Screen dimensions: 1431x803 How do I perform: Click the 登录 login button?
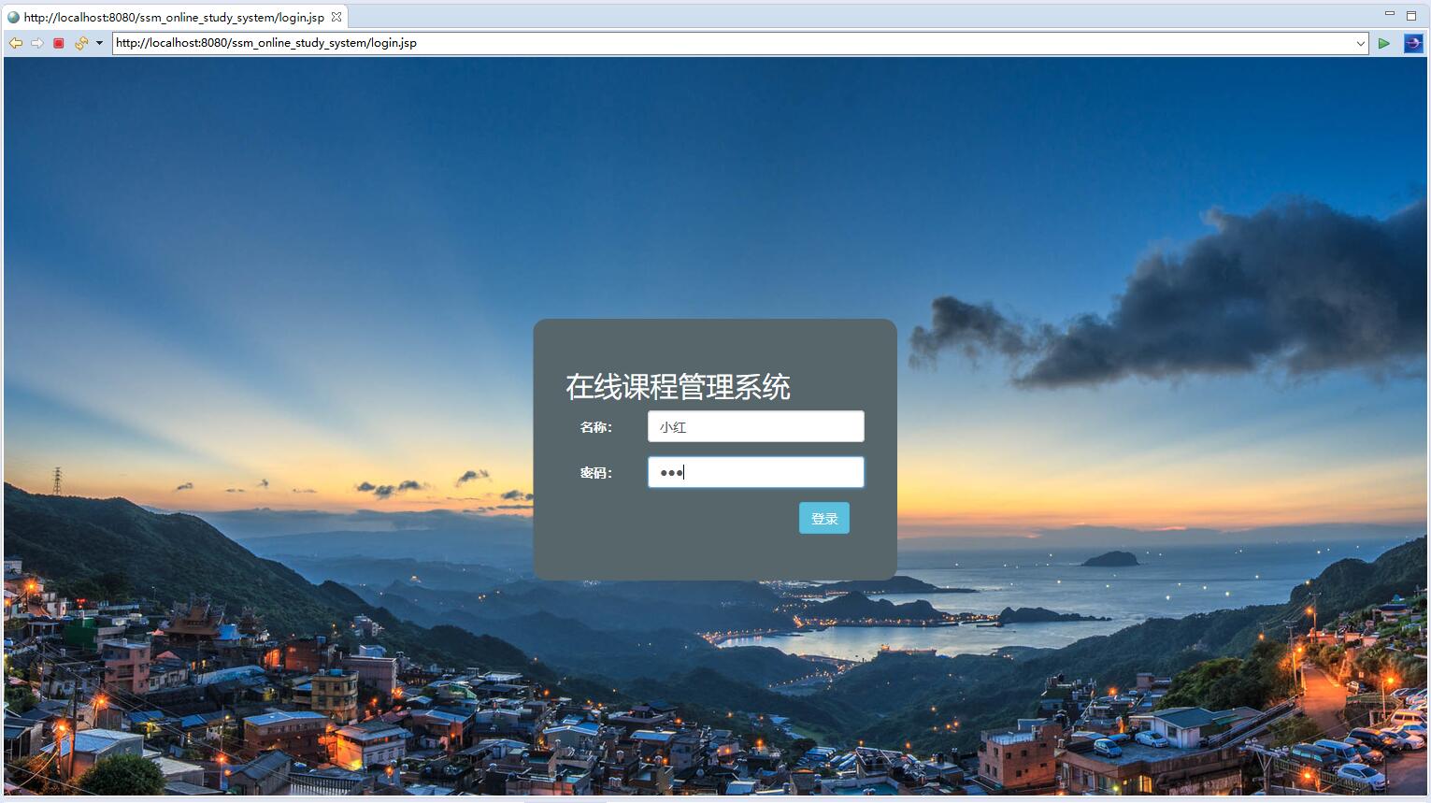823,517
